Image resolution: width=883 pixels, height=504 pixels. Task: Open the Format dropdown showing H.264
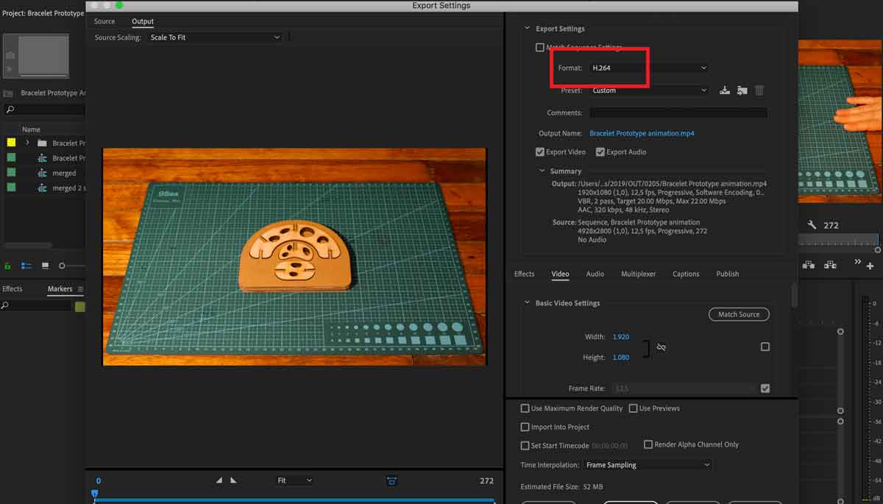click(x=648, y=68)
